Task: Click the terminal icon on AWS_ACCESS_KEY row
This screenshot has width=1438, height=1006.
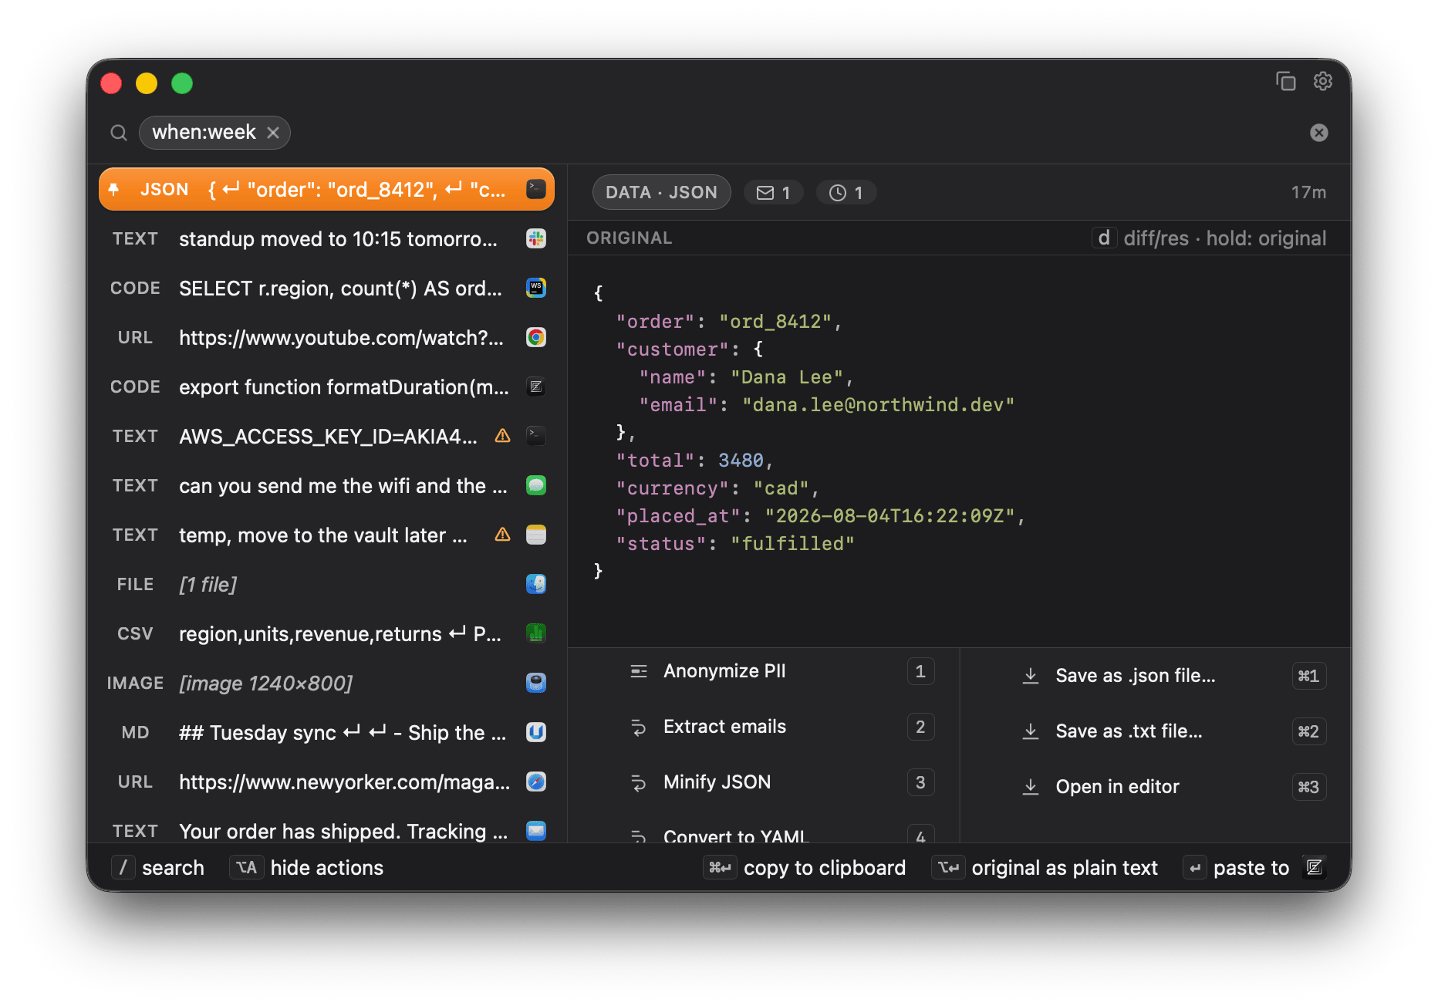Action: click(x=536, y=436)
